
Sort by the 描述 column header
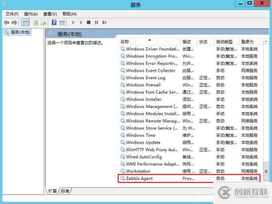tap(189, 41)
